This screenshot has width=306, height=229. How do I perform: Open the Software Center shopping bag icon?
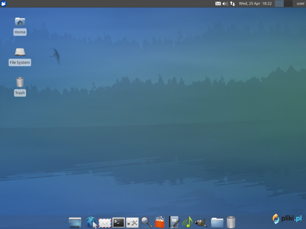(160, 222)
